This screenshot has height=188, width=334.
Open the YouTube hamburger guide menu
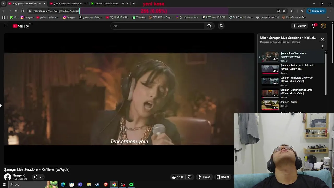click(6, 26)
